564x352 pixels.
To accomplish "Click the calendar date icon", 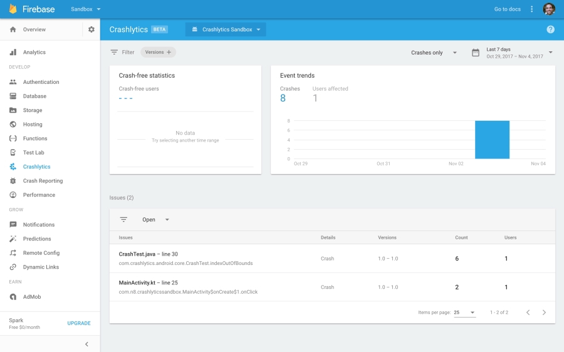I will coord(476,53).
